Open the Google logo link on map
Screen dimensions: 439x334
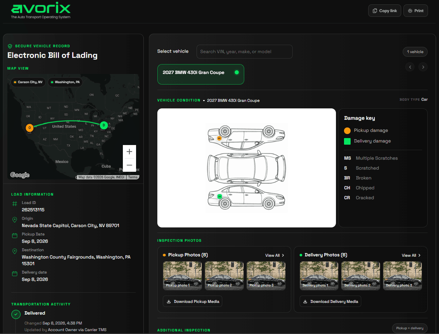19,175
